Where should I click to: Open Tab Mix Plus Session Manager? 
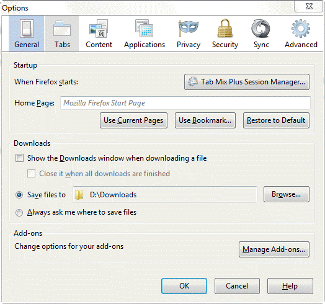click(247, 82)
